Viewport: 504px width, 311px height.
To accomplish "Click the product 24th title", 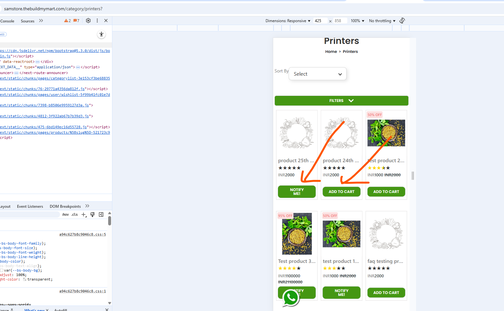I will (341, 161).
